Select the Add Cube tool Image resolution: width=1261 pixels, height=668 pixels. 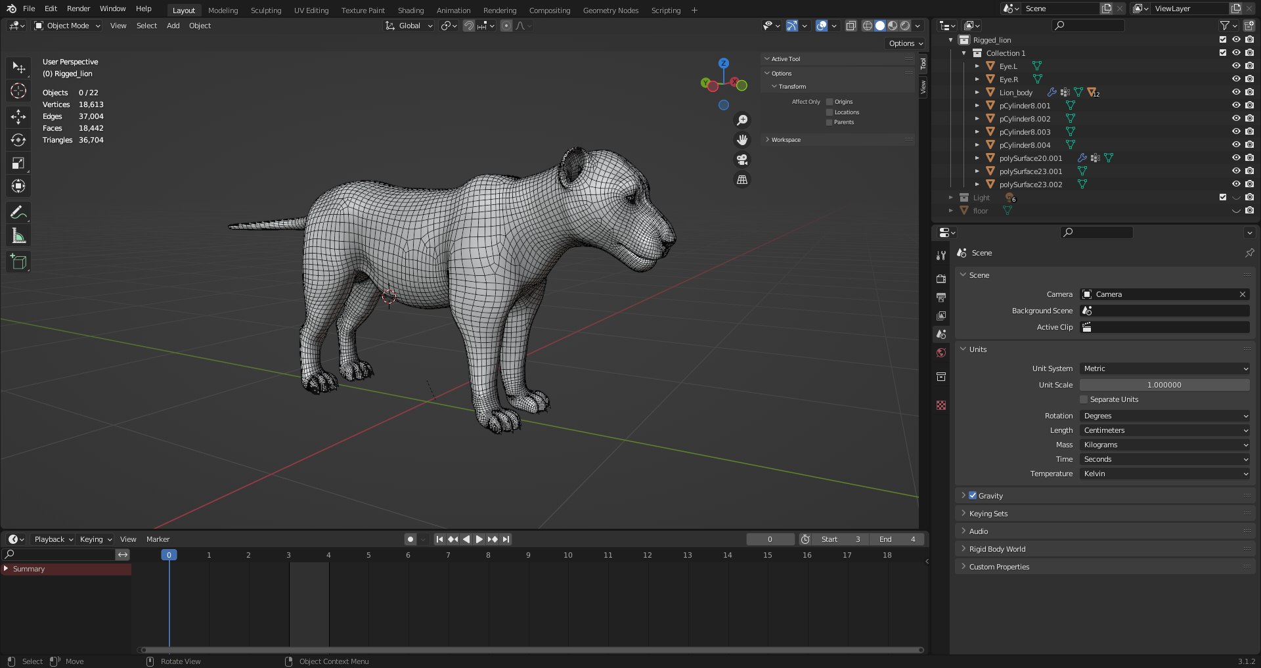[18, 261]
